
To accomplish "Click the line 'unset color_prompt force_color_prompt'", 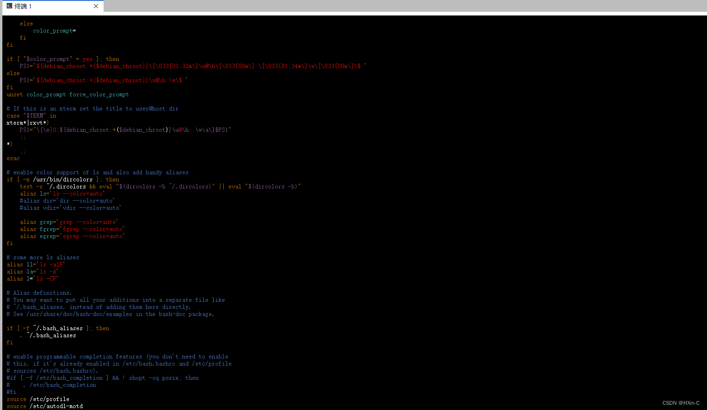I will (68, 94).
